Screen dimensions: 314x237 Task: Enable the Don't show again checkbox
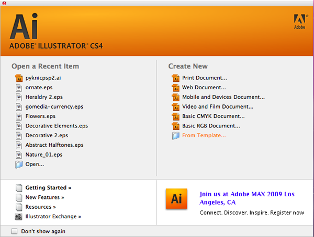tap(15, 231)
